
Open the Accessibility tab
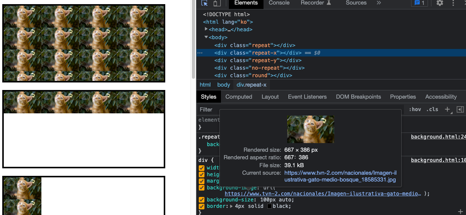click(x=441, y=97)
